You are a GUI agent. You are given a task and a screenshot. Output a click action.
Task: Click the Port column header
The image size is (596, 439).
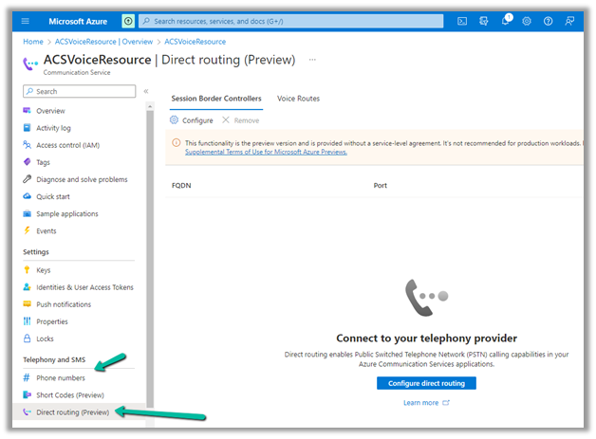click(381, 185)
